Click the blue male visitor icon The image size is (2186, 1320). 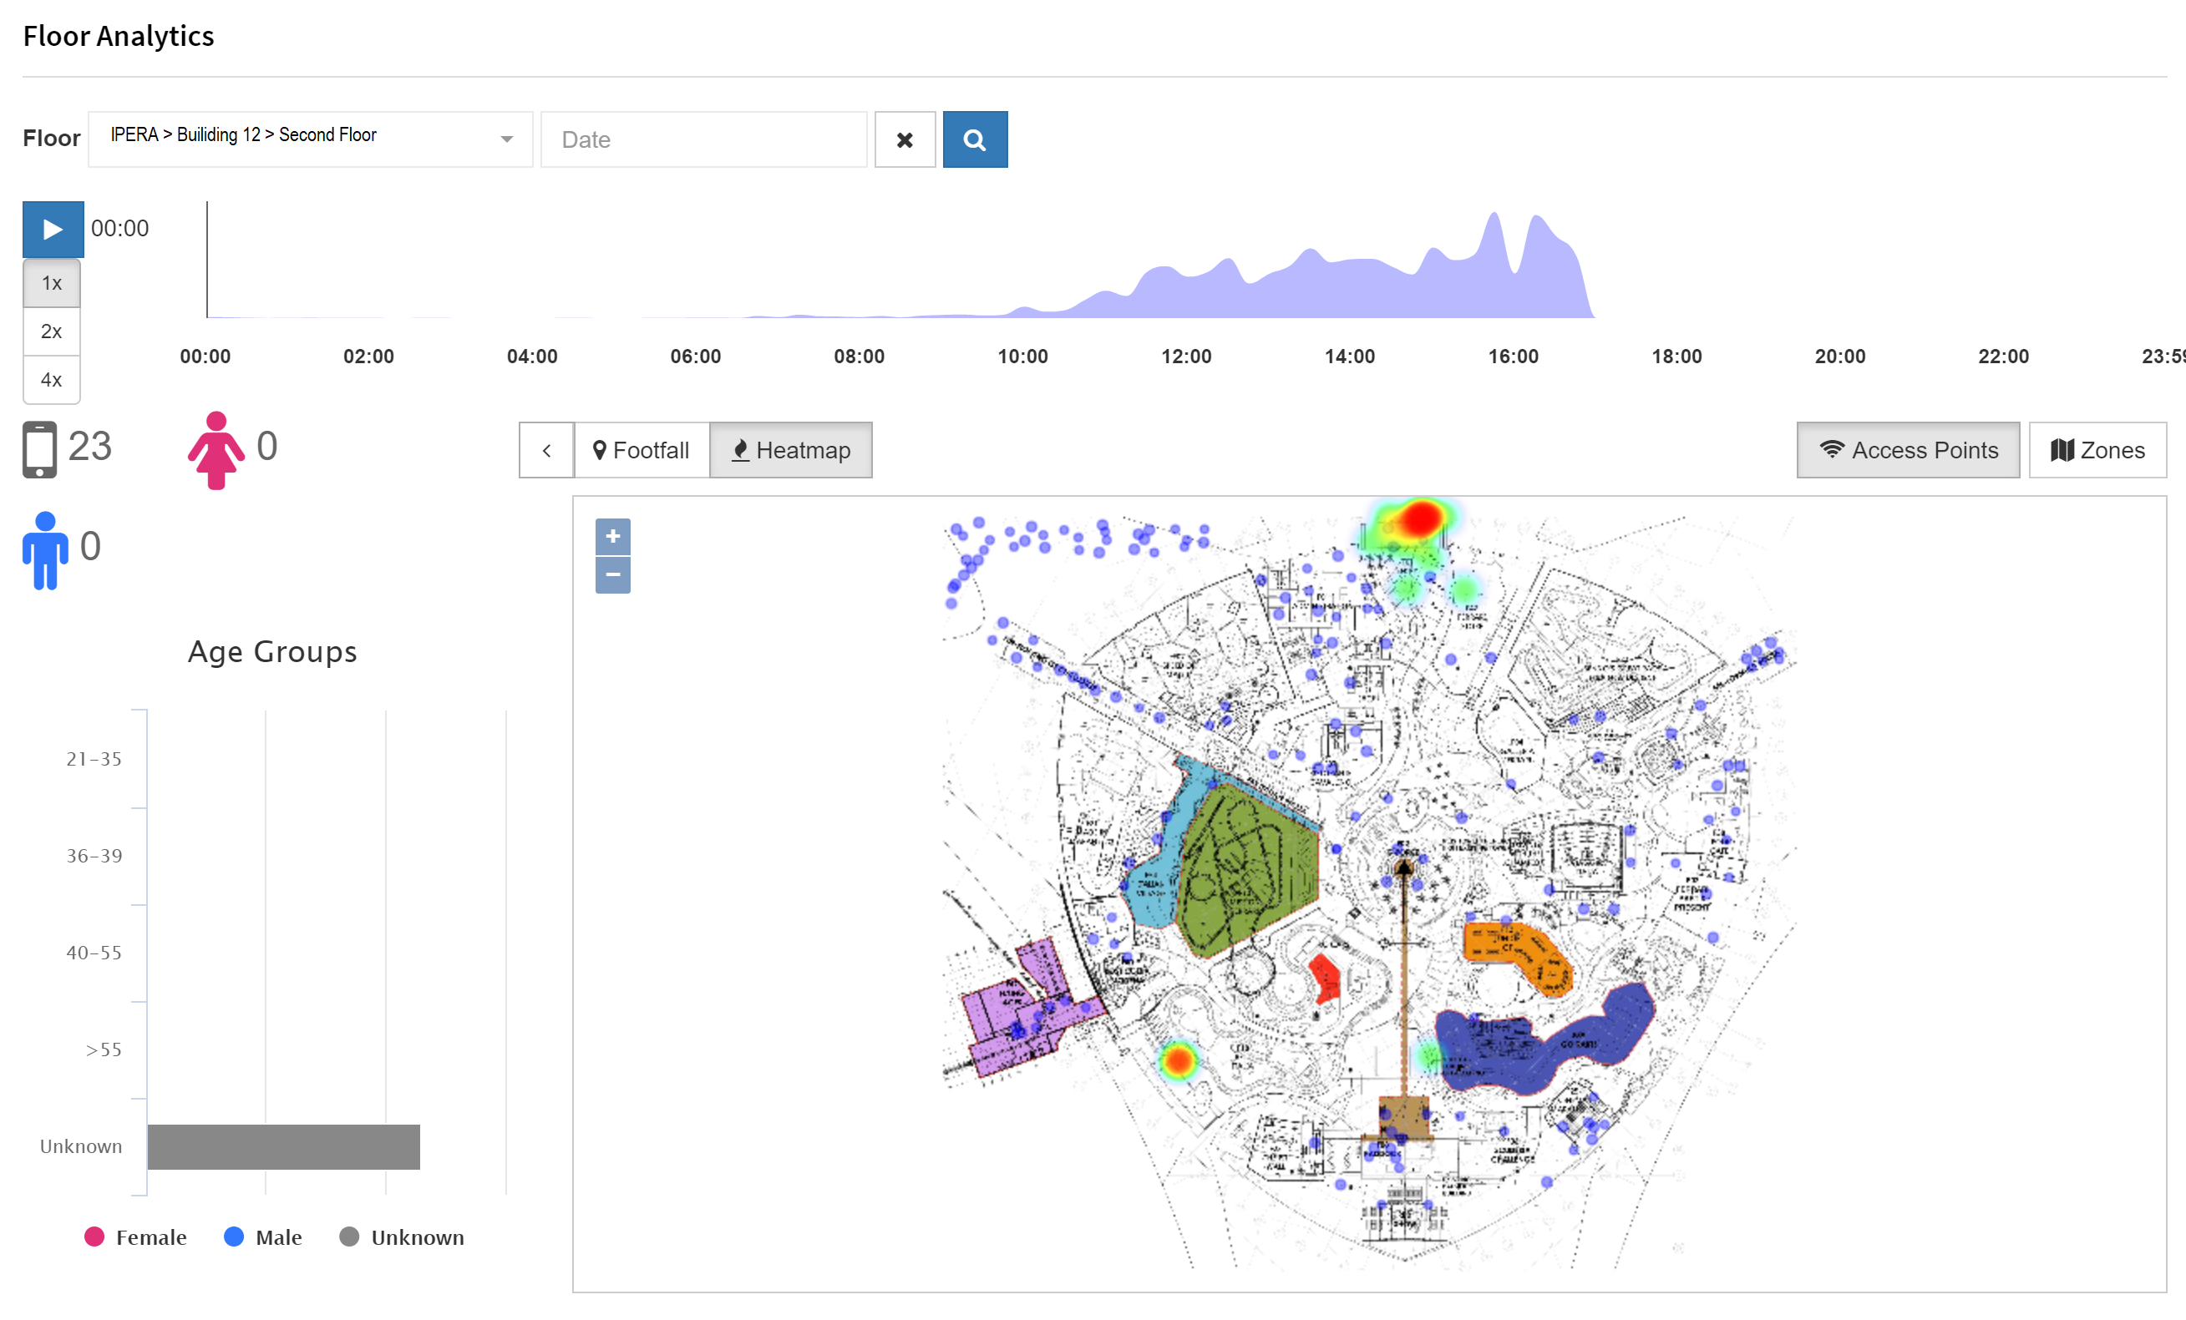(45, 550)
